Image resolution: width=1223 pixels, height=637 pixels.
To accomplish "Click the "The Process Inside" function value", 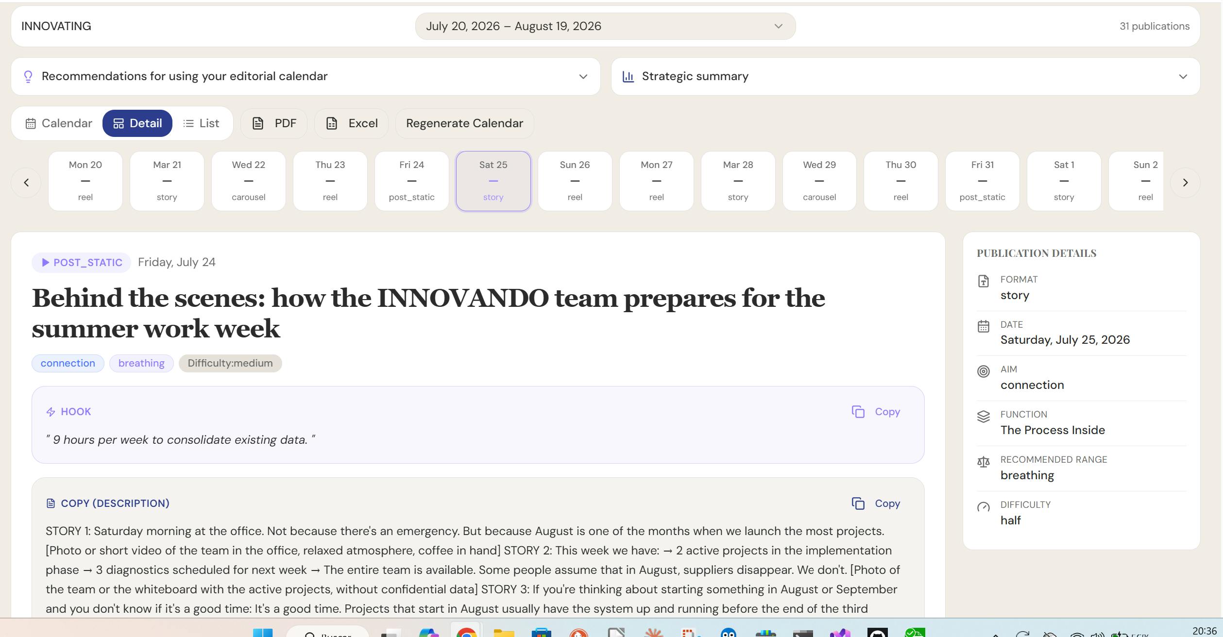I will (x=1053, y=430).
